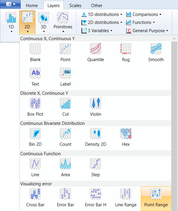
Task: Open the 3 Variables dropdown
Action: click(97, 30)
